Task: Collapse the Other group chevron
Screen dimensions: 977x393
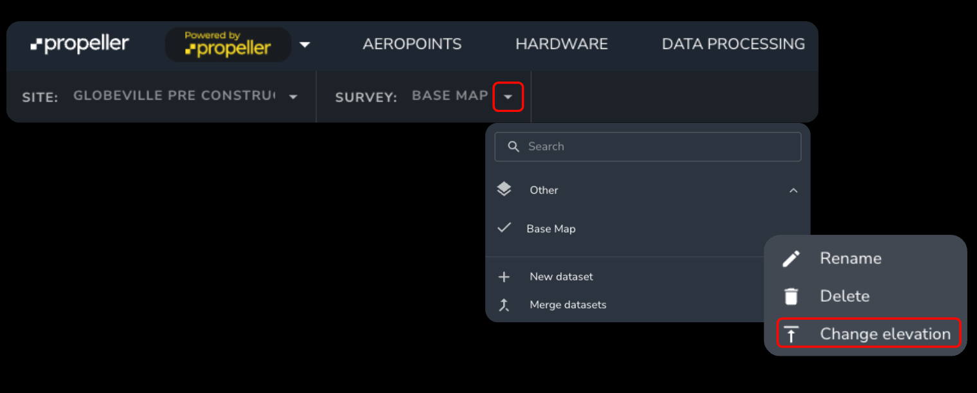Action: click(x=793, y=190)
